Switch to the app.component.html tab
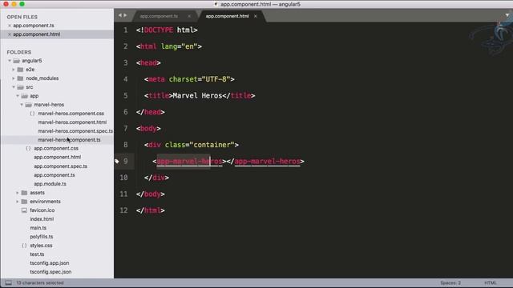Image resolution: width=513 pixels, height=288 pixels. pos(228,16)
